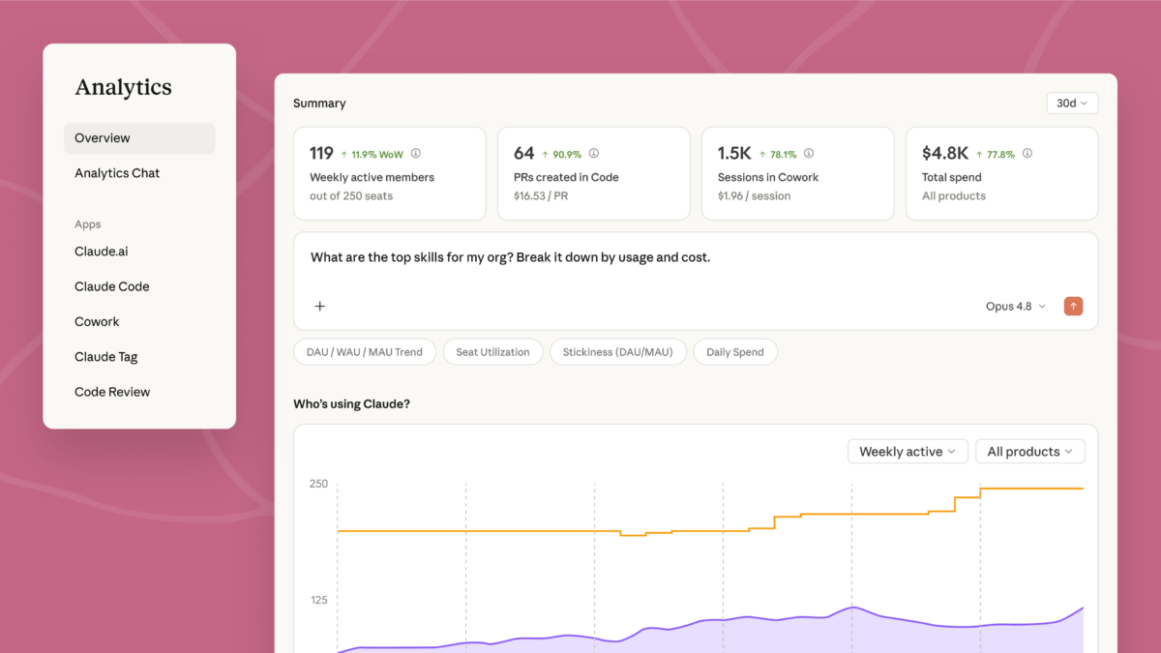
Task: Click the 'out of 250 seats' text
Action: (x=351, y=196)
